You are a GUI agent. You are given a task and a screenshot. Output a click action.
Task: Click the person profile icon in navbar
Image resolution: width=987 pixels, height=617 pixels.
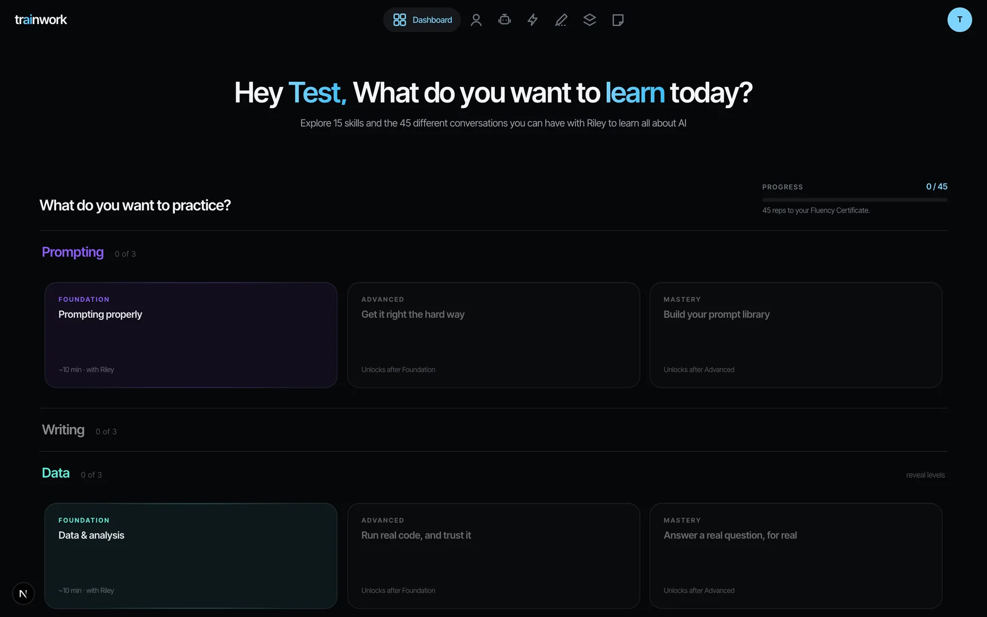[x=476, y=20]
